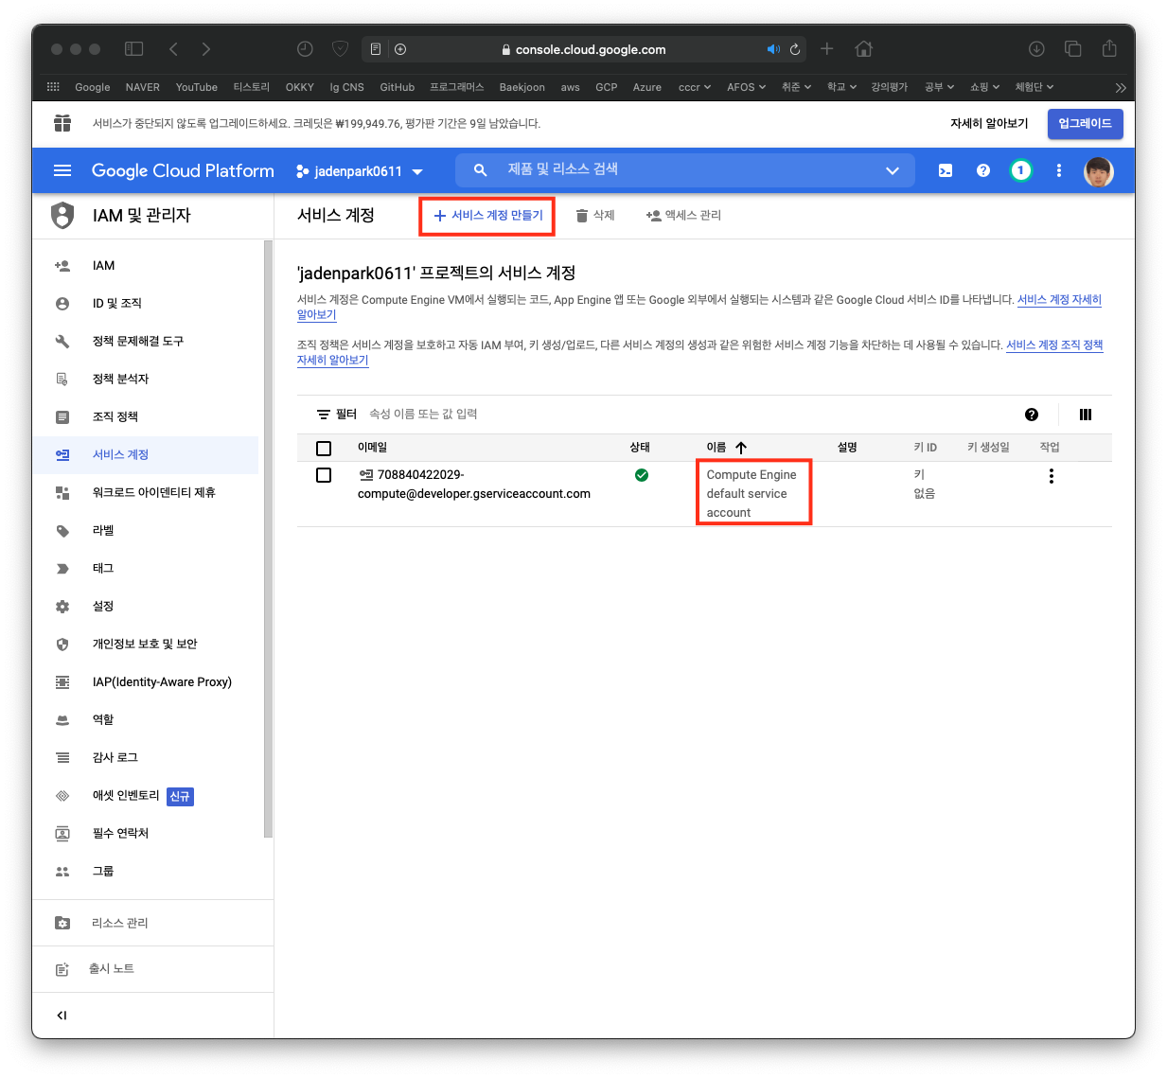The height and width of the screenshot is (1078, 1167).
Task: Open project selector 'jadenpark0611' dropdown
Action: click(x=359, y=171)
